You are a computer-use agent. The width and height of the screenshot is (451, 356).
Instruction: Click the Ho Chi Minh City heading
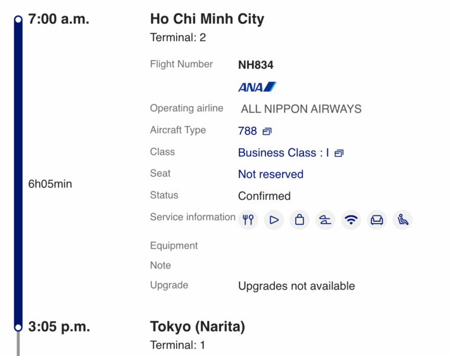(207, 19)
